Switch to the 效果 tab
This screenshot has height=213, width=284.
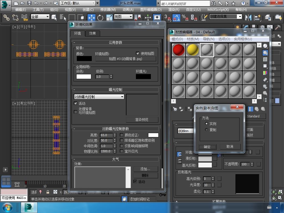click(x=92, y=33)
